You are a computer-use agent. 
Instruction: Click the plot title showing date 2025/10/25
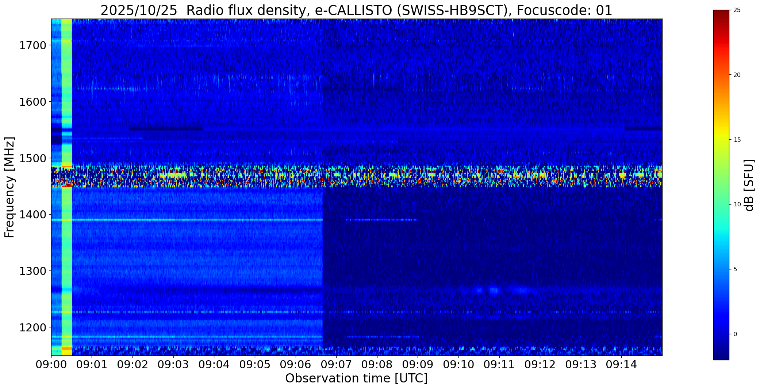click(x=356, y=11)
